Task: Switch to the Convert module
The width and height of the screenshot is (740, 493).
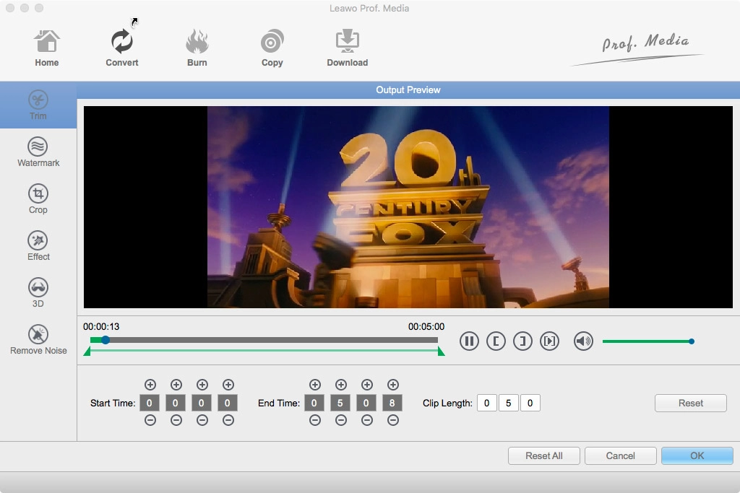Action: [122, 48]
